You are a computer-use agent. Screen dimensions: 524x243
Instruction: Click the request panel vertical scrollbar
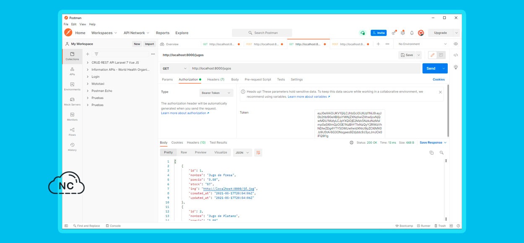point(448,111)
